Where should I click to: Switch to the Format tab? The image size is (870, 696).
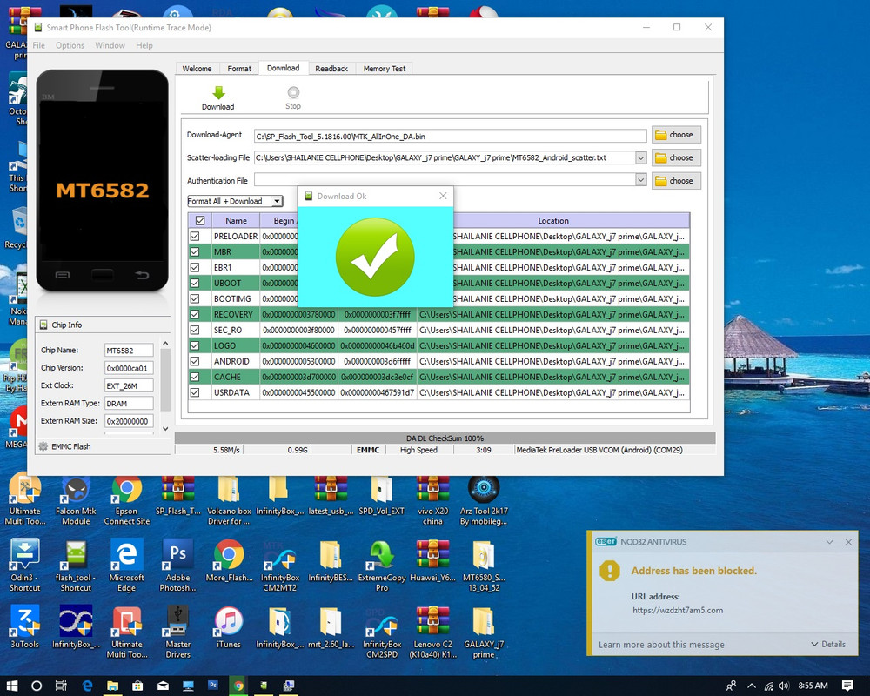point(239,68)
